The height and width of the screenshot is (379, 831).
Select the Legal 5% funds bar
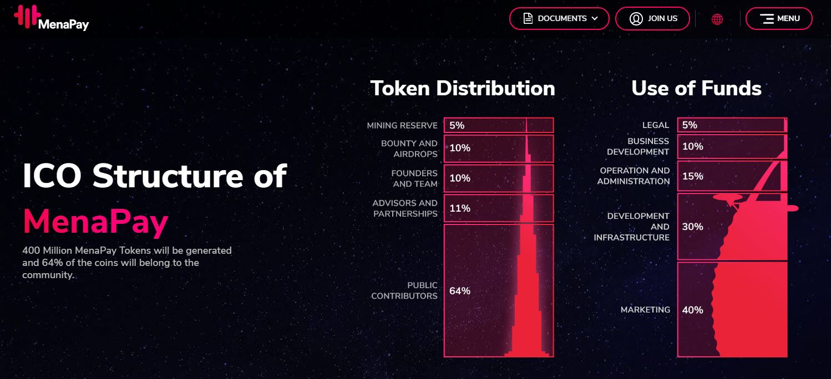(x=732, y=125)
